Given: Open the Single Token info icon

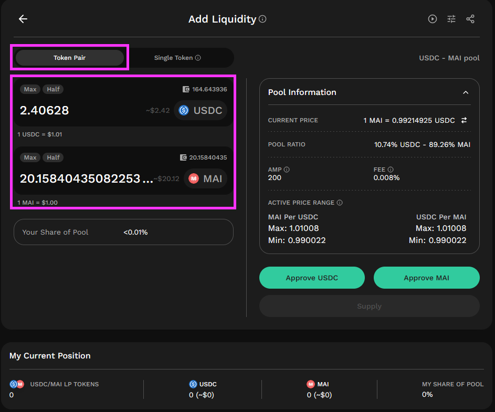Looking at the screenshot, I should coord(198,58).
